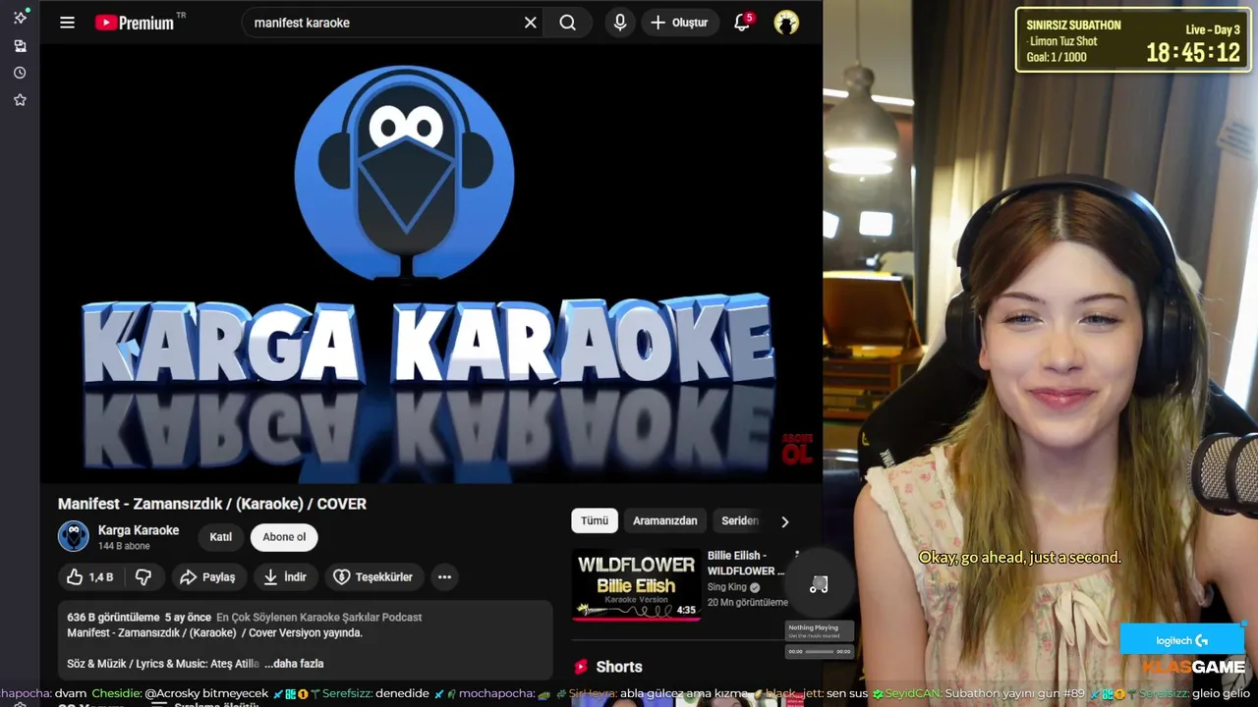Select the Seriden filter chip

[x=740, y=521]
